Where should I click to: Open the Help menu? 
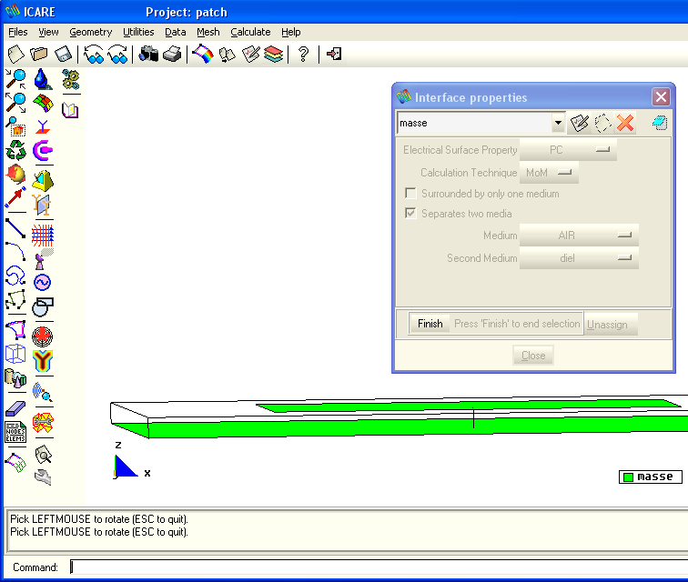coord(291,32)
